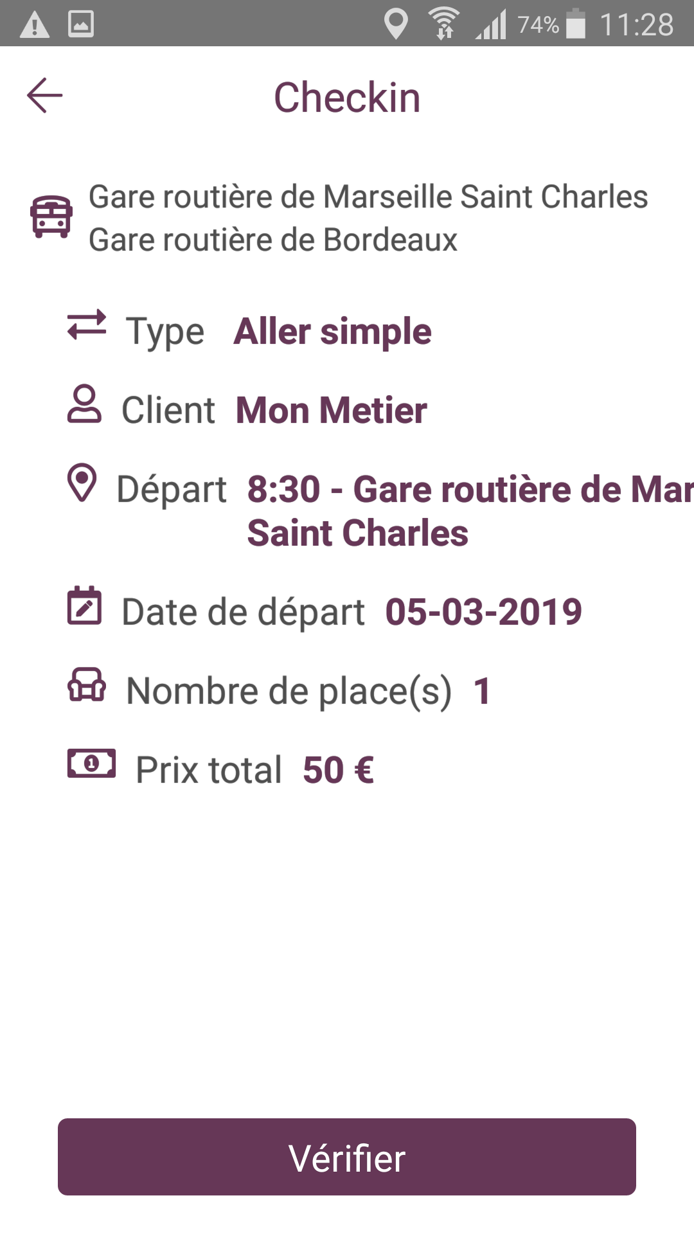Screen dimensions: 694x1234
Task: Tap the departure date 05-03-2019
Action: [x=483, y=611]
